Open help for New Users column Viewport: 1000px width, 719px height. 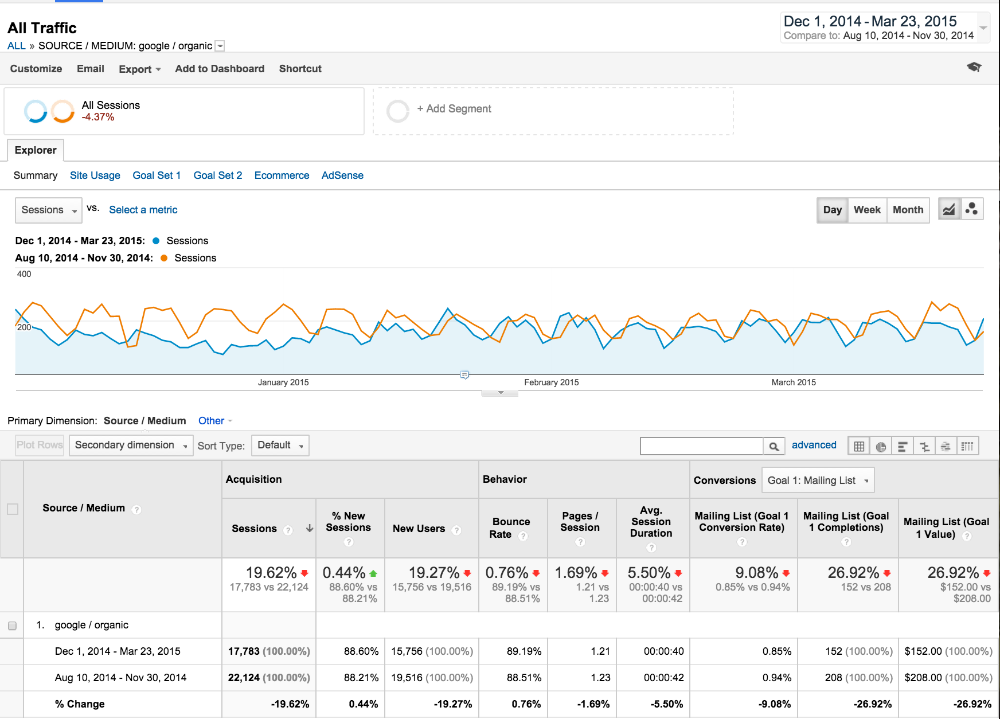point(456,530)
